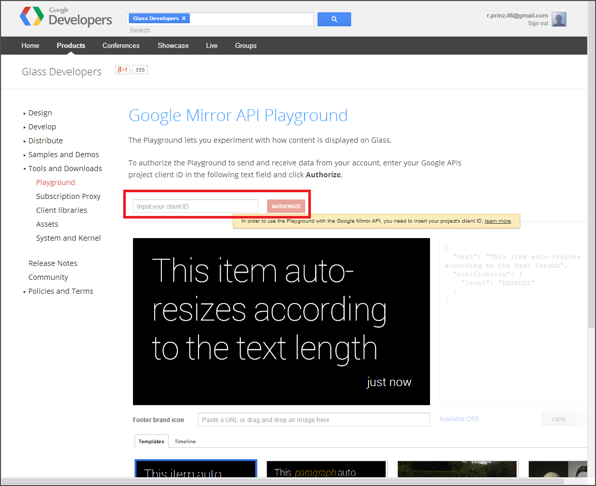This screenshot has width=596, height=486.
Task: Go to the Assets page
Action: 47,224
